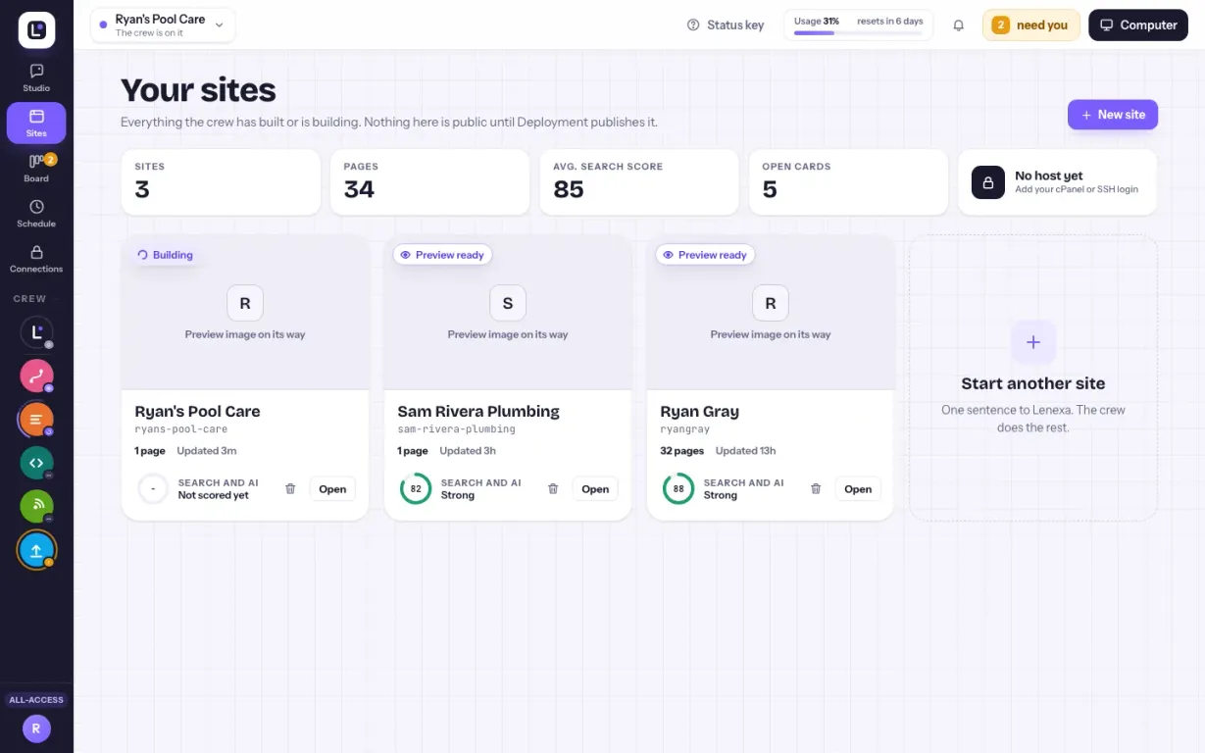Open the Studio section

[x=36, y=77]
